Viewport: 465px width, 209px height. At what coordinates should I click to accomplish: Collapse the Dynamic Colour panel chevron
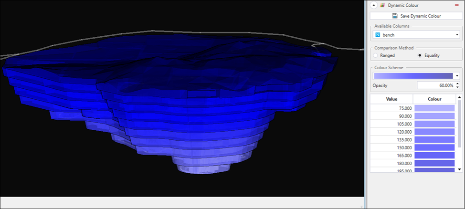tap(375, 5)
